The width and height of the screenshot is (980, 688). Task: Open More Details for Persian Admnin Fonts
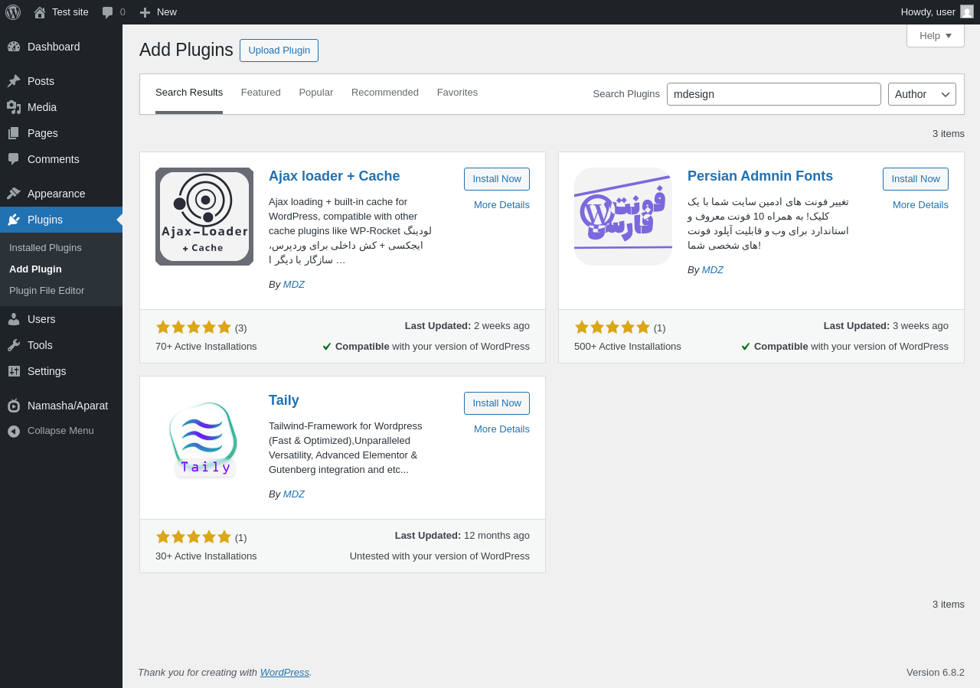[x=920, y=205]
